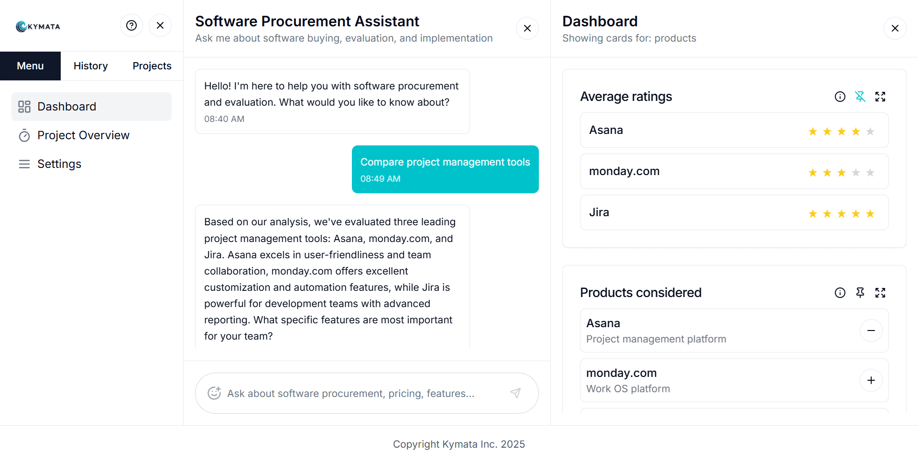Open Settings from the sidebar
Screen dimensions: 918x463
(x=59, y=164)
